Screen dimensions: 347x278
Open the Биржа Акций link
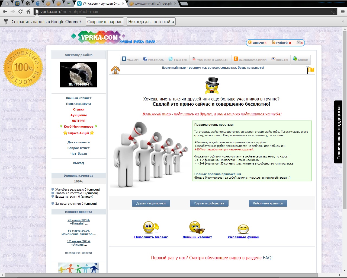coord(79,133)
